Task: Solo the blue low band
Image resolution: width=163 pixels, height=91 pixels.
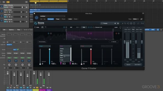Action: (51, 33)
